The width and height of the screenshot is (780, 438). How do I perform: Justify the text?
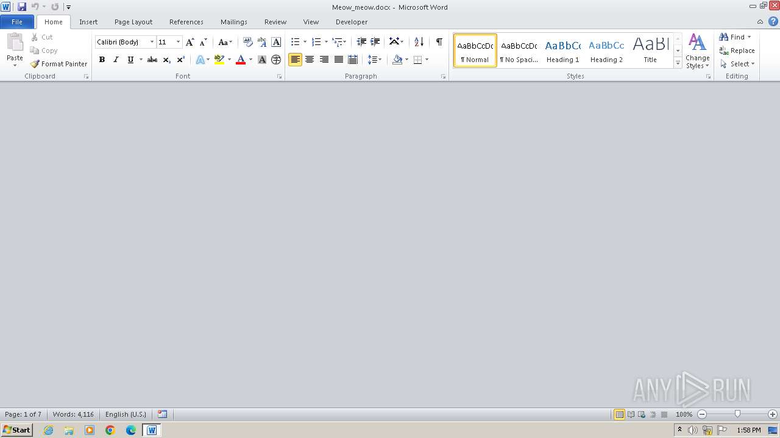pos(338,60)
